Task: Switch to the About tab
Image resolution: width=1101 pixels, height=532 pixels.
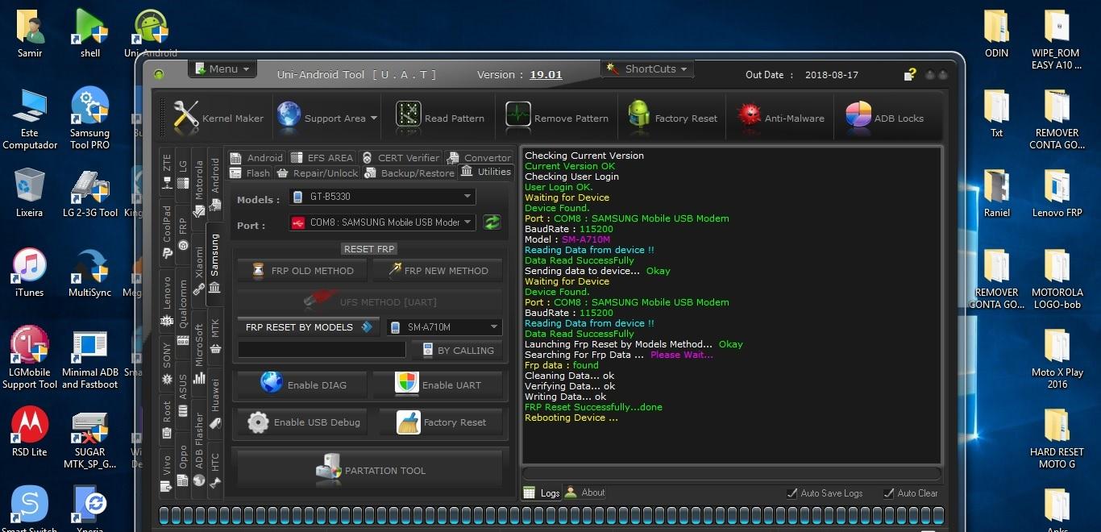Action: click(585, 493)
